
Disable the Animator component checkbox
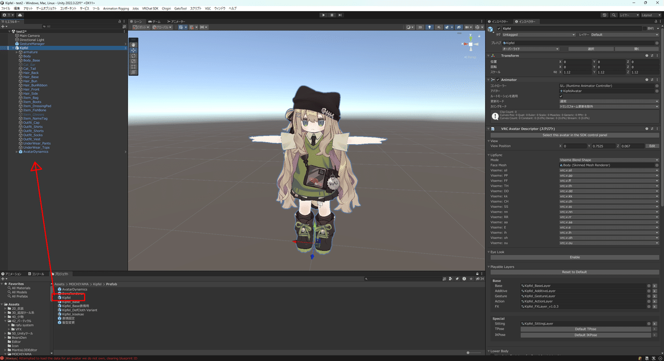point(497,79)
